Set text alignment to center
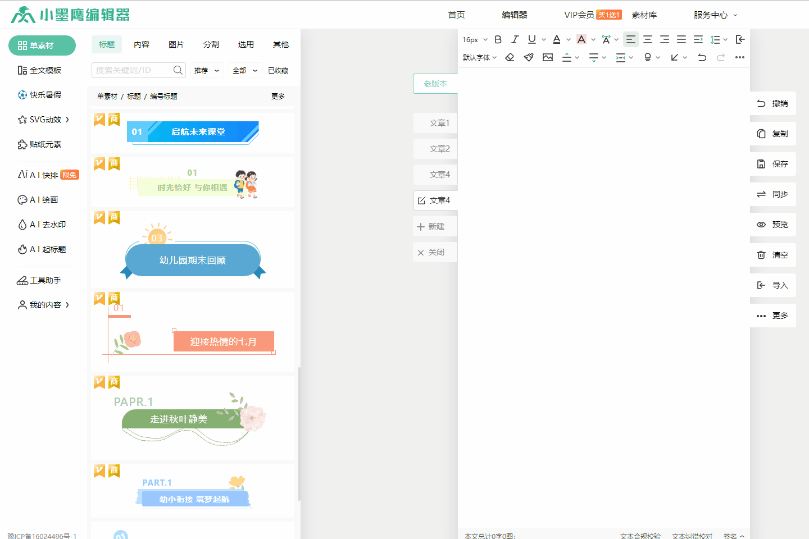Viewport: 809px width, 539px height. pyautogui.click(x=648, y=39)
